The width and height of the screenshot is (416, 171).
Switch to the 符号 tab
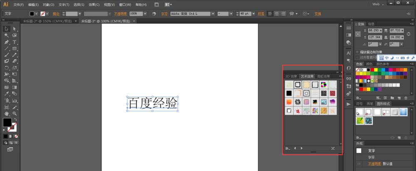click(359, 104)
